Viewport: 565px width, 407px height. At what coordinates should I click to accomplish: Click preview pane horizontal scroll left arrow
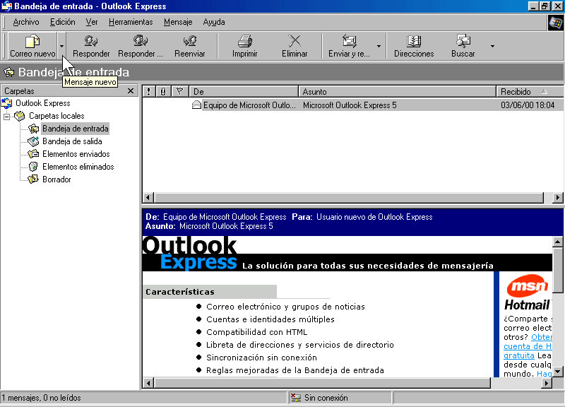(x=148, y=383)
